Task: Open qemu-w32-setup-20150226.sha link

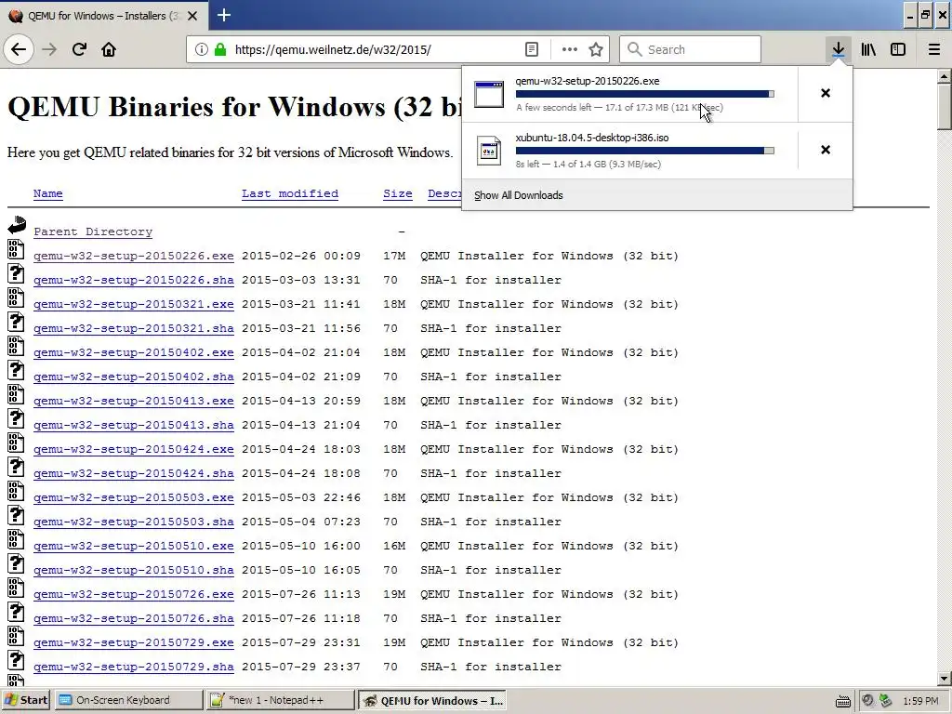Action: click(x=134, y=280)
